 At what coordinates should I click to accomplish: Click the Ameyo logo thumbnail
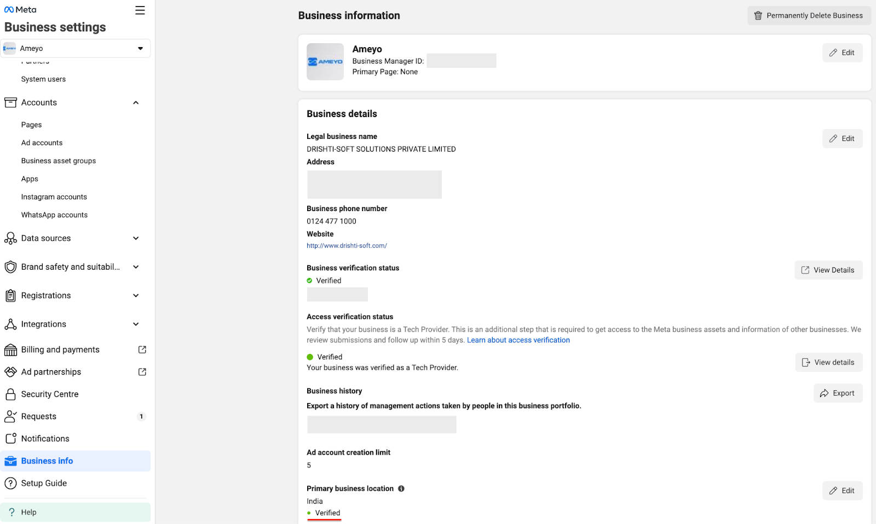click(325, 62)
